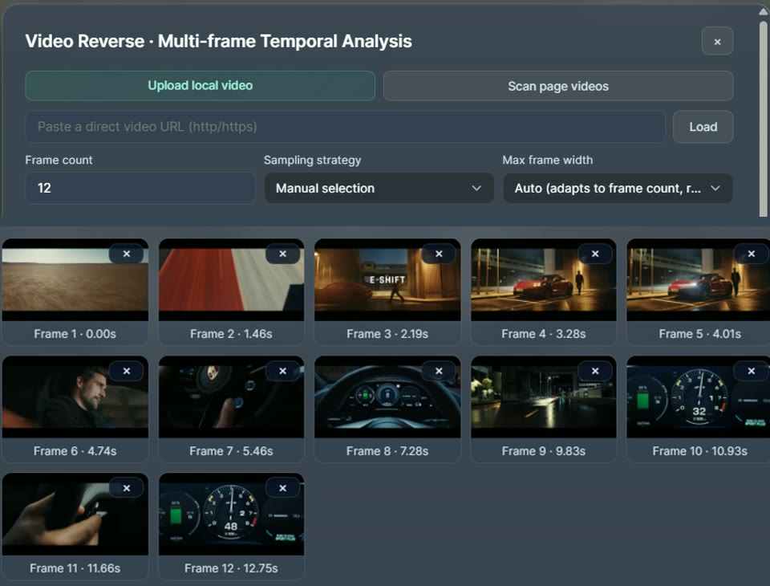This screenshot has height=586, width=770.
Task: Remove Frame 1 with its X icon
Action: click(x=127, y=254)
